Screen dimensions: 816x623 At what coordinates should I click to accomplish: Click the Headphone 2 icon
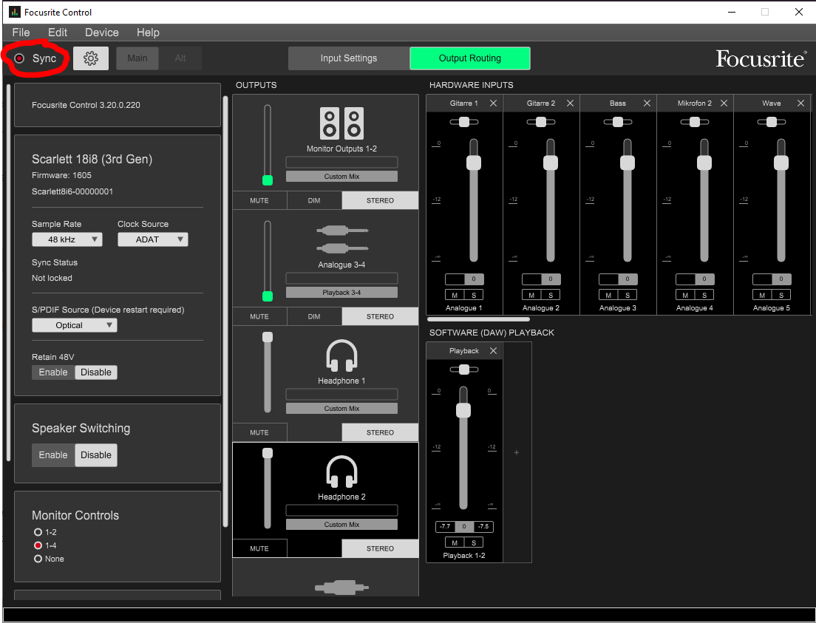coord(341,471)
